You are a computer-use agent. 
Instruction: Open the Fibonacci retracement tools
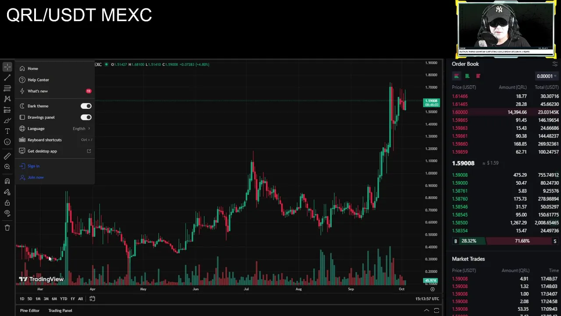7,88
